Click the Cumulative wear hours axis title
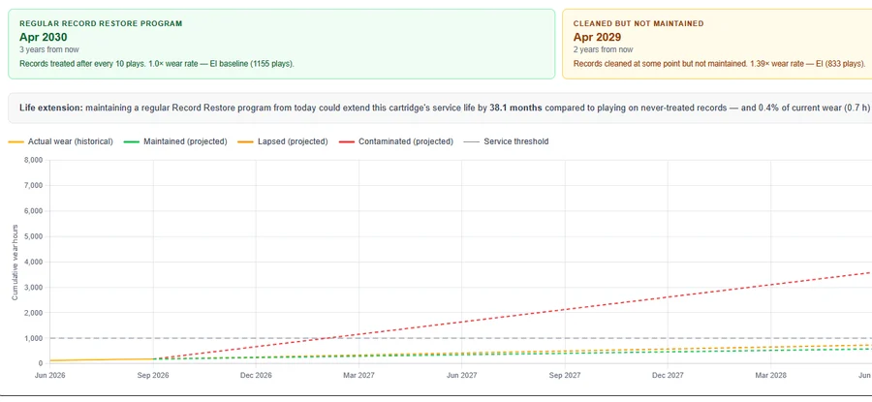This screenshot has width=872, height=402. (x=15, y=262)
